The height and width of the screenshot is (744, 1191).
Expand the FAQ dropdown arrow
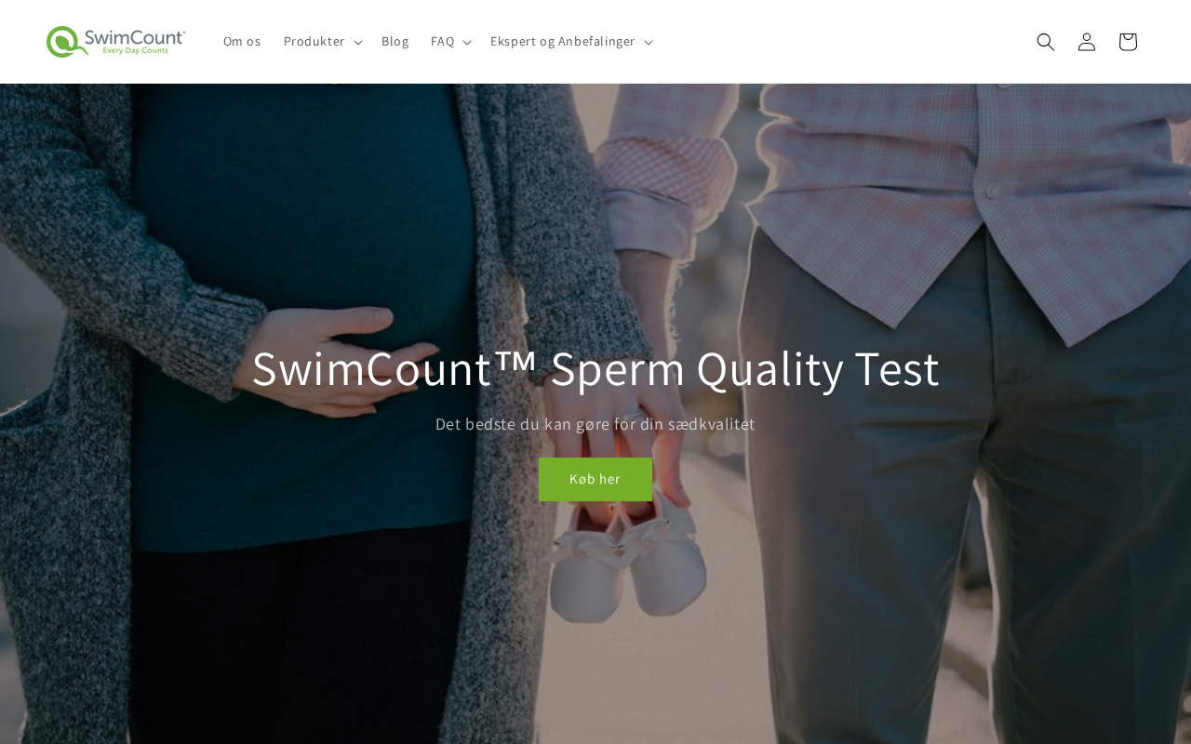pos(467,42)
